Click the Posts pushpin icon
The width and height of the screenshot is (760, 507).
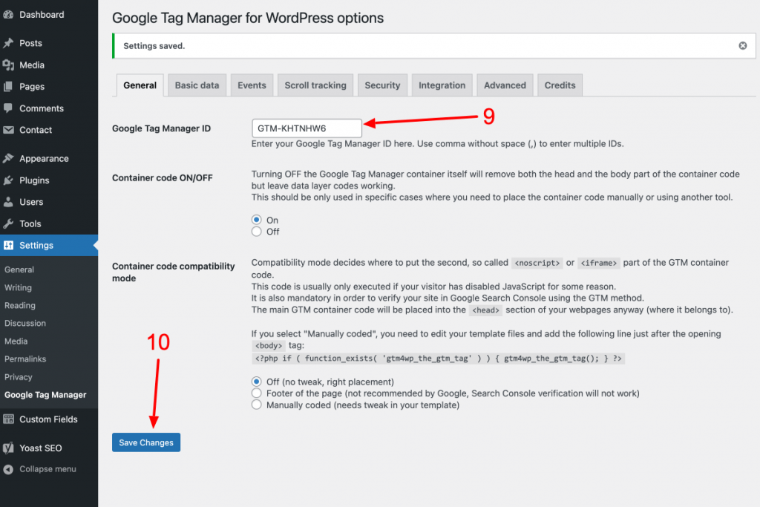click(x=7, y=43)
